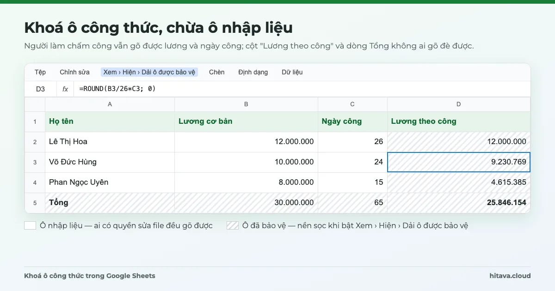
Task: Click the header cell "Ngày công"
Action: point(352,122)
